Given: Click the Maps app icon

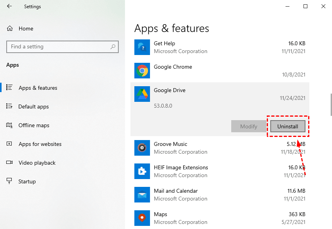Looking at the screenshot, I should (142, 218).
